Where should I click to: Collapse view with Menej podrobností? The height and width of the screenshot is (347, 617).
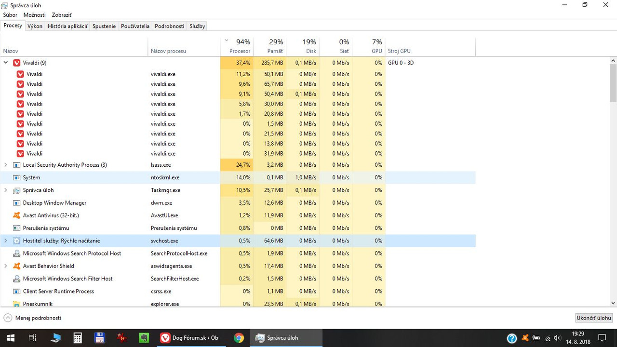coord(32,318)
